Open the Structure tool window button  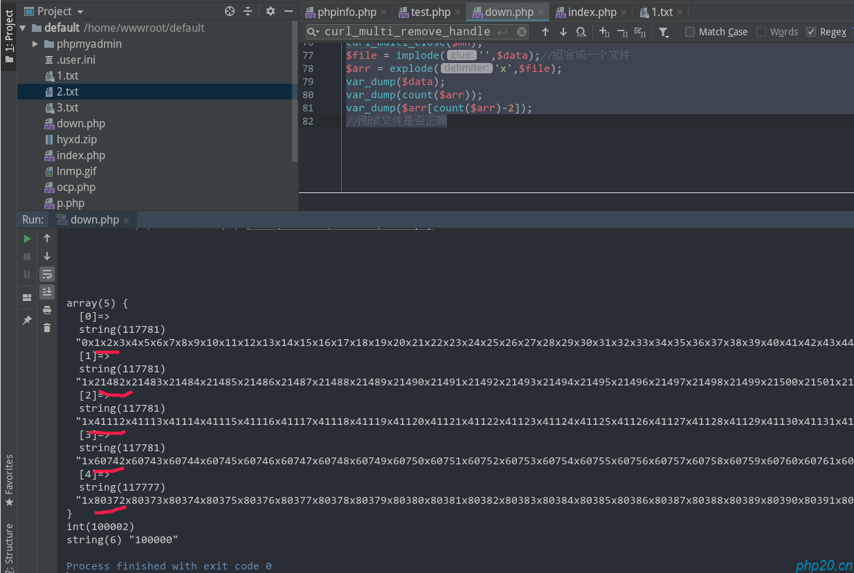(x=8, y=547)
